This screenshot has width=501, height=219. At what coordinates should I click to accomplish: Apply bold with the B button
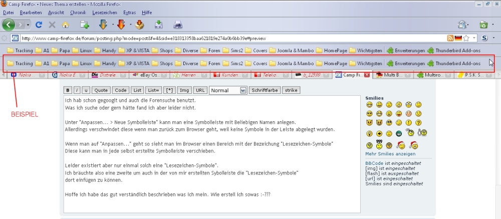click(68, 91)
